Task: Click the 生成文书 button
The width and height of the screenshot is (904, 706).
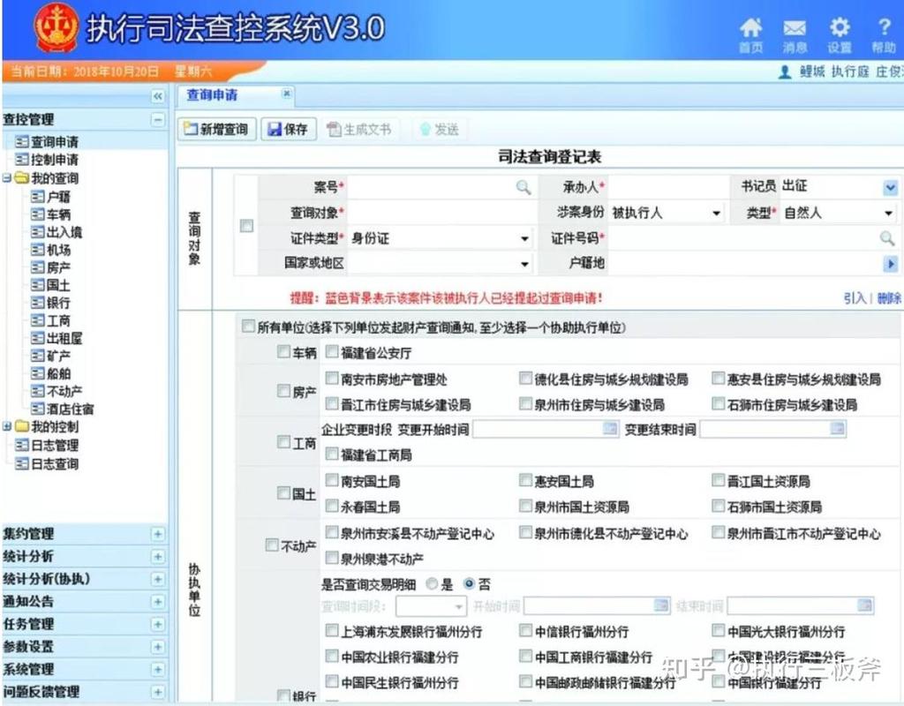Action: [x=359, y=129]
